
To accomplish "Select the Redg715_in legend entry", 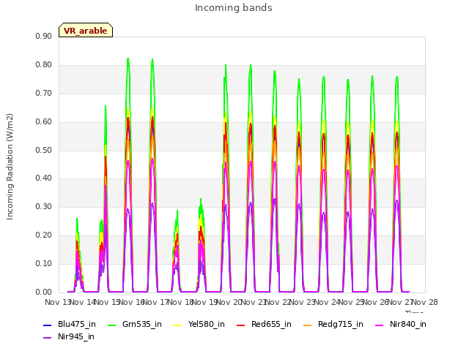I will pos(333,324).
